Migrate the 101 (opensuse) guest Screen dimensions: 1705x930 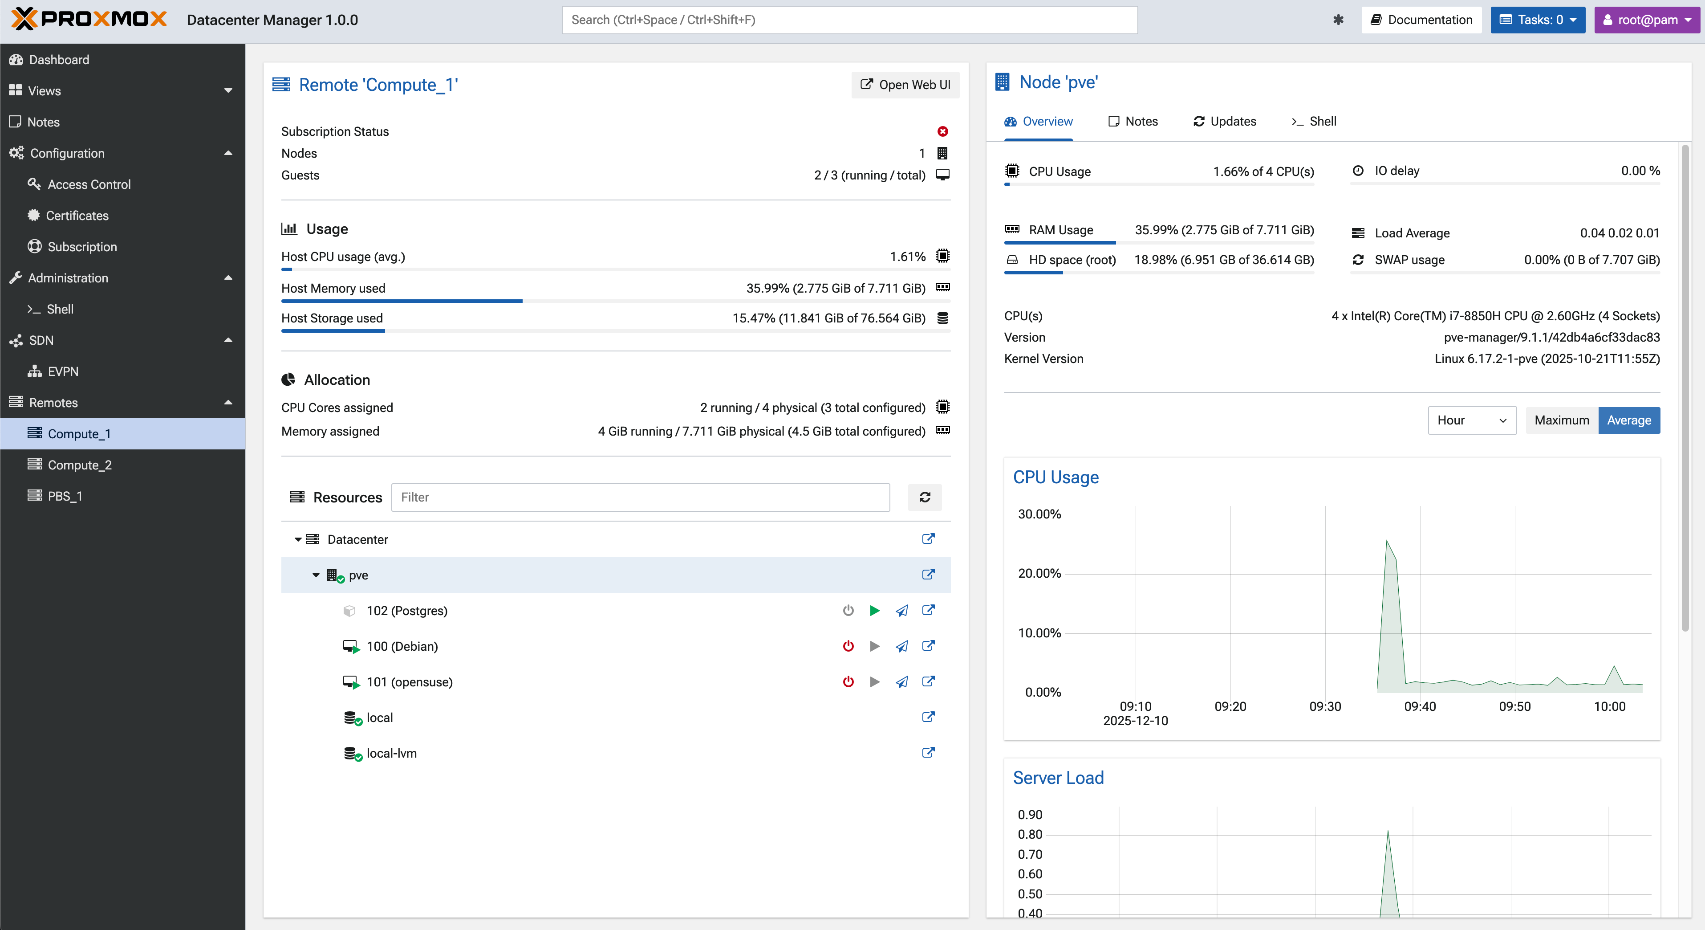pos(901,682)
